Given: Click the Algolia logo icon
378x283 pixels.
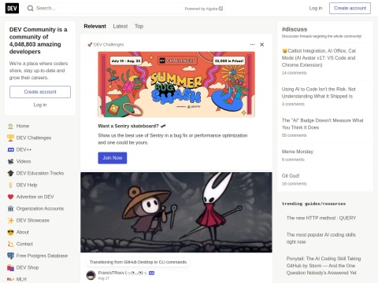Looking at the screenshot, I should coord(220,9).
